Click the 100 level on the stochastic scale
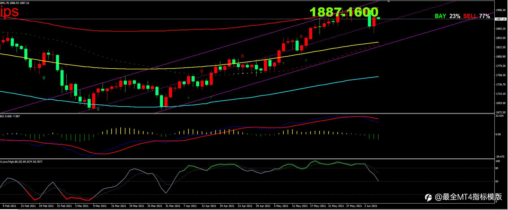The image size is (508, 210). pyautogui.click(x=498, y=161)
